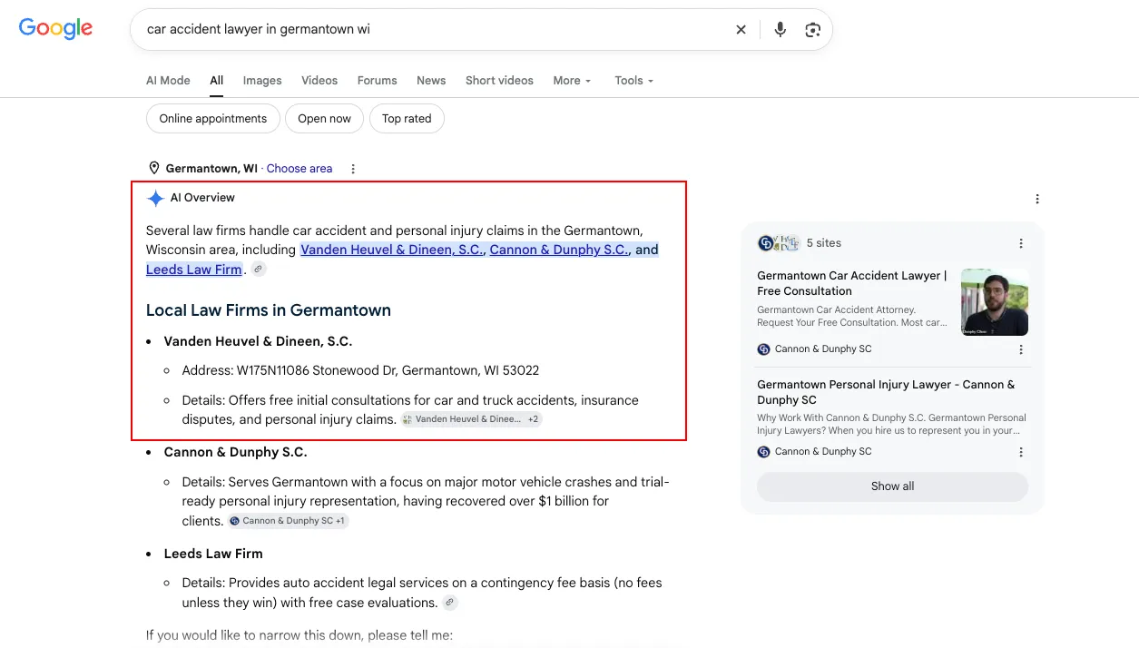1139x648 pixels.
Task: Open menu for Car Accident Lawyer card
Action: 1021,349
